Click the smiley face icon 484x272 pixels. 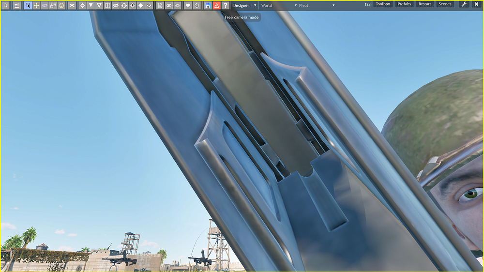(x=61, y=5)
